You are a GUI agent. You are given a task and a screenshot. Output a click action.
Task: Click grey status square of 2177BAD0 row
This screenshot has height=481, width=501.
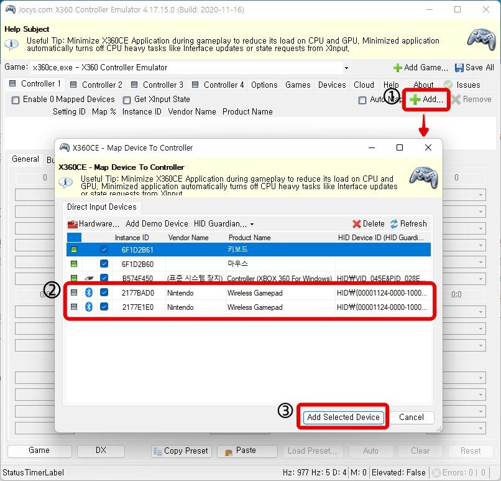point(74,292)
